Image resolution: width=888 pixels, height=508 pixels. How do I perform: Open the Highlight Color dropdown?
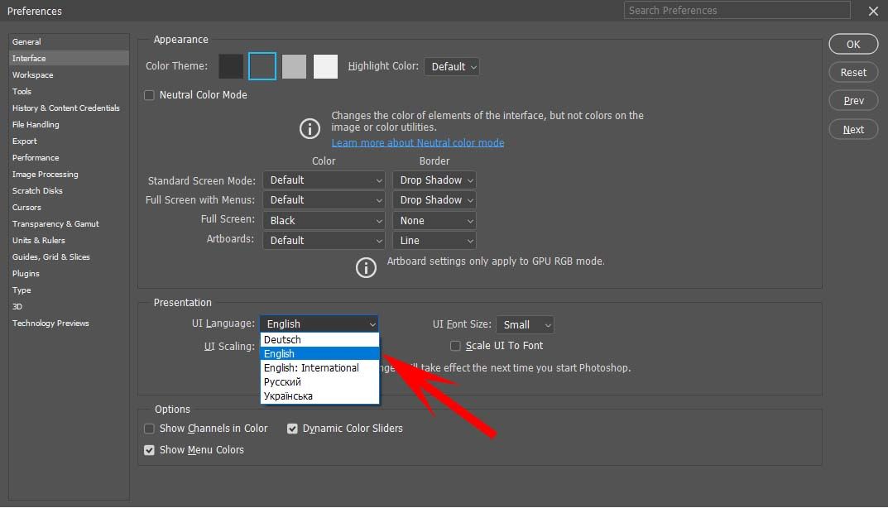click(452, 67)
